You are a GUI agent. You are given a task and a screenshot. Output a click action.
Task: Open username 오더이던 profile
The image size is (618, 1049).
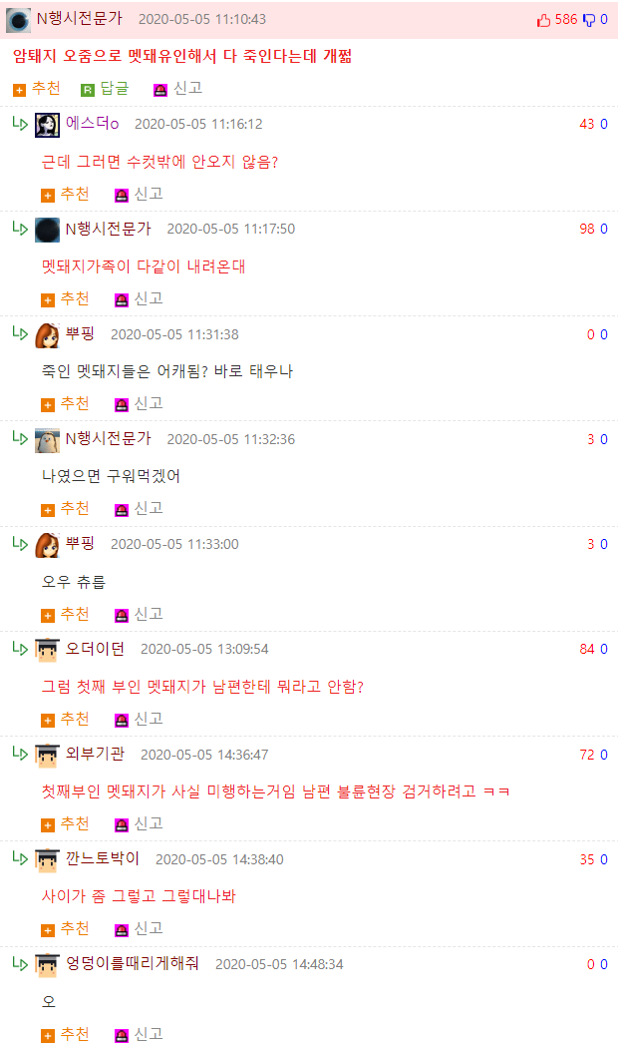[95, 649]
